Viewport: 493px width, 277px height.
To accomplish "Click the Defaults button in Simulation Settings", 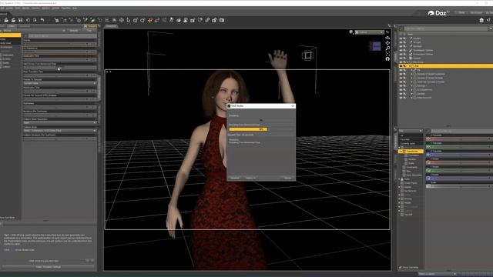I will (x=74, y=31).
